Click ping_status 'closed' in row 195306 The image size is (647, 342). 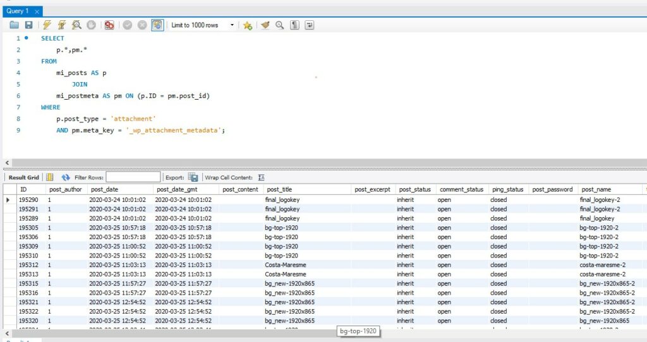point(499,237)
